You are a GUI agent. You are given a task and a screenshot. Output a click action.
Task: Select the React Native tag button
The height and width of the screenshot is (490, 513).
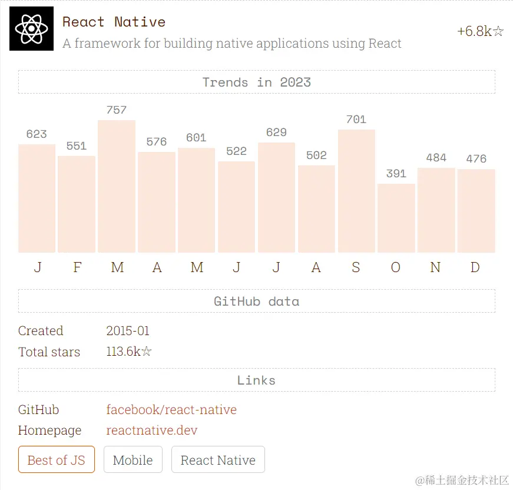coord(218,459)
